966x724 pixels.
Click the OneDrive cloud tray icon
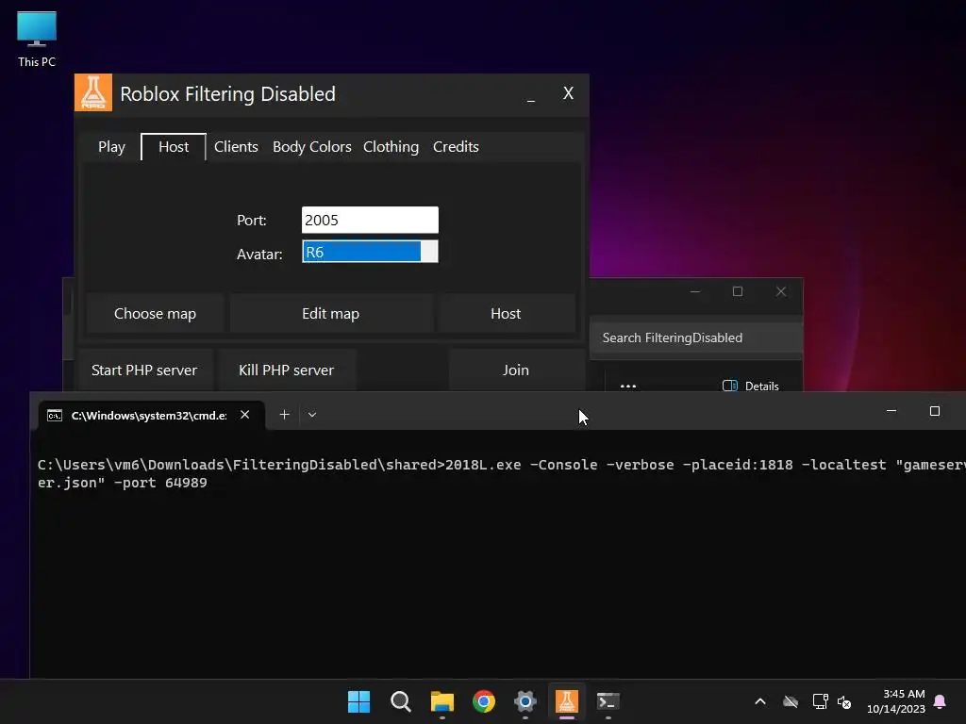[791, 701]
